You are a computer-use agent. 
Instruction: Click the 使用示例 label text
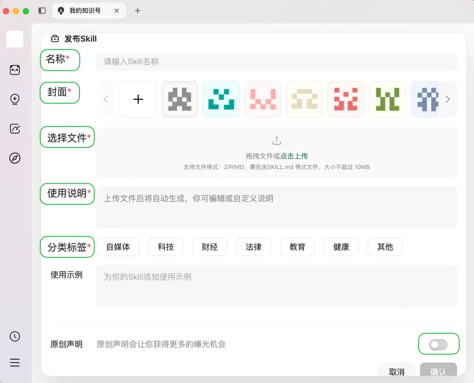(66, 275)
